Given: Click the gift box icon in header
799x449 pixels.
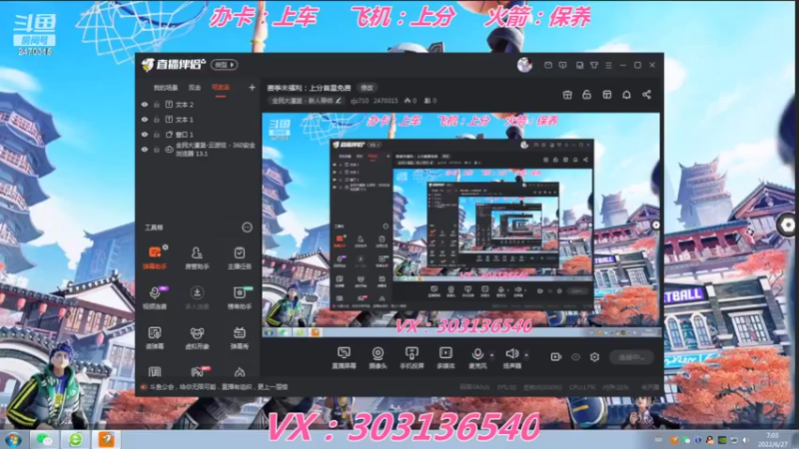Looking at the screenshot, I should (x=567, y=95).
